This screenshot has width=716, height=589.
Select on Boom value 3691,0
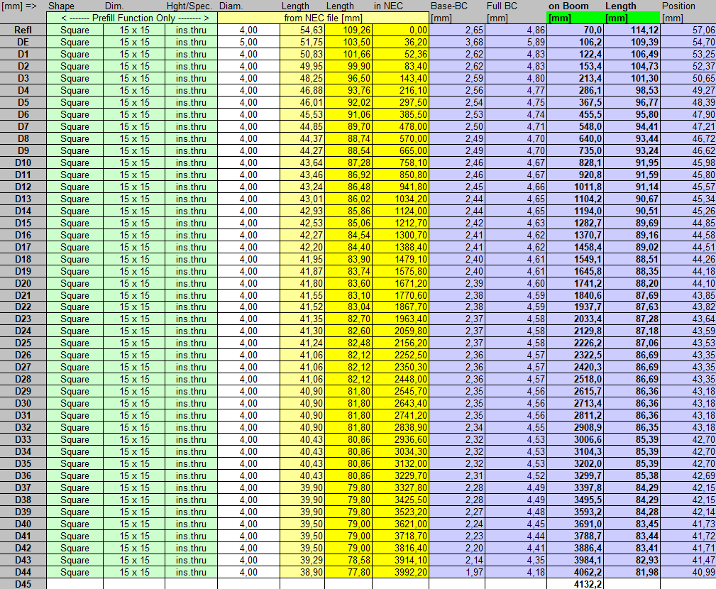click(x=575, y=524)
